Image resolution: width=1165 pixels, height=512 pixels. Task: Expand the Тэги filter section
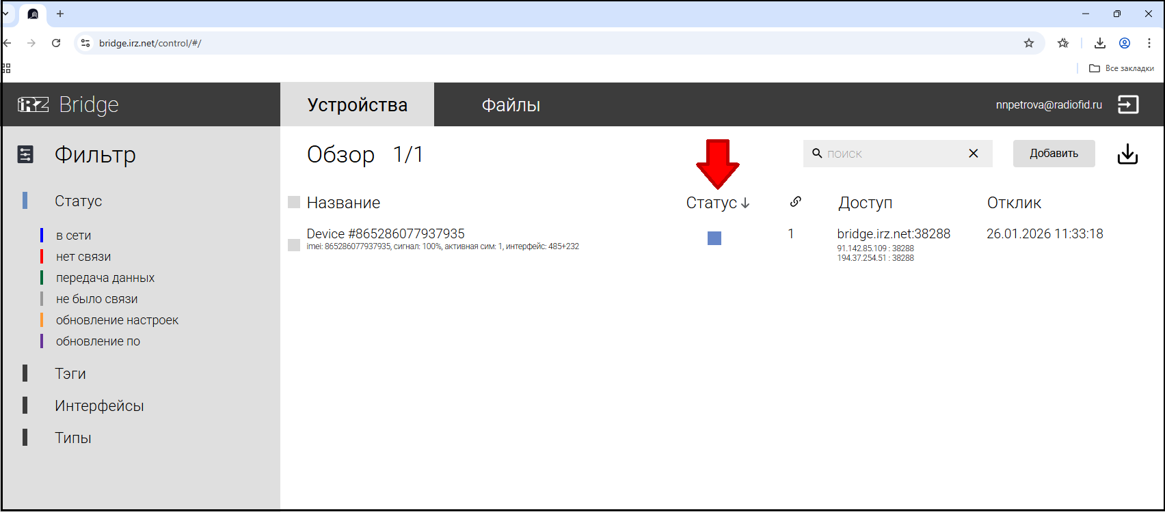(70, 373)
